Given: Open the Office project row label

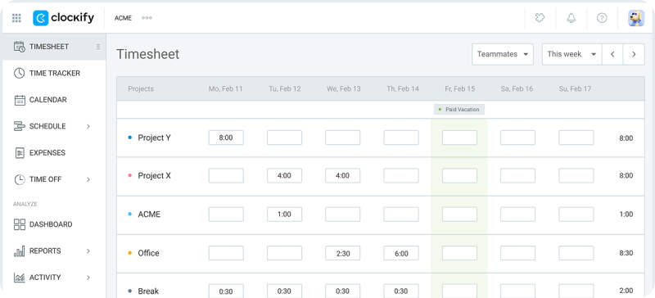Looking at the screenshot, I should (x=149, y=253).
